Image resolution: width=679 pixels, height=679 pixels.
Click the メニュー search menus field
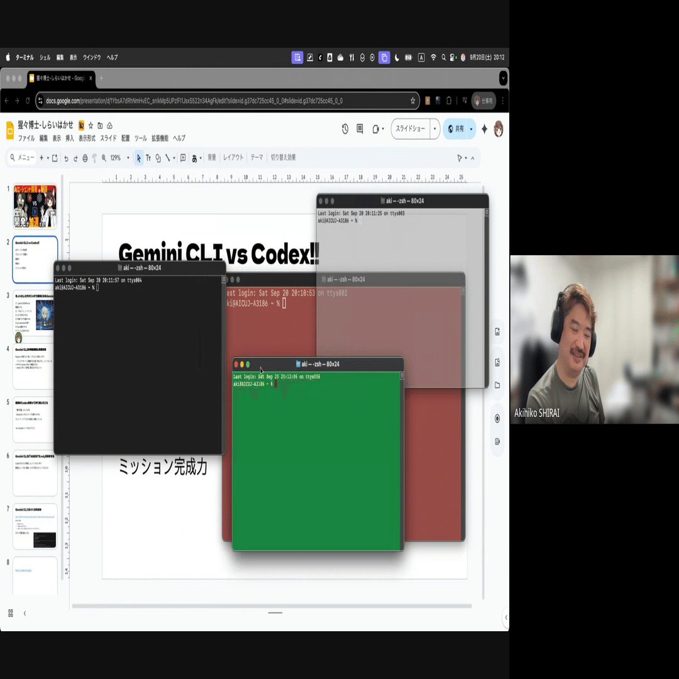pos(22,158)
